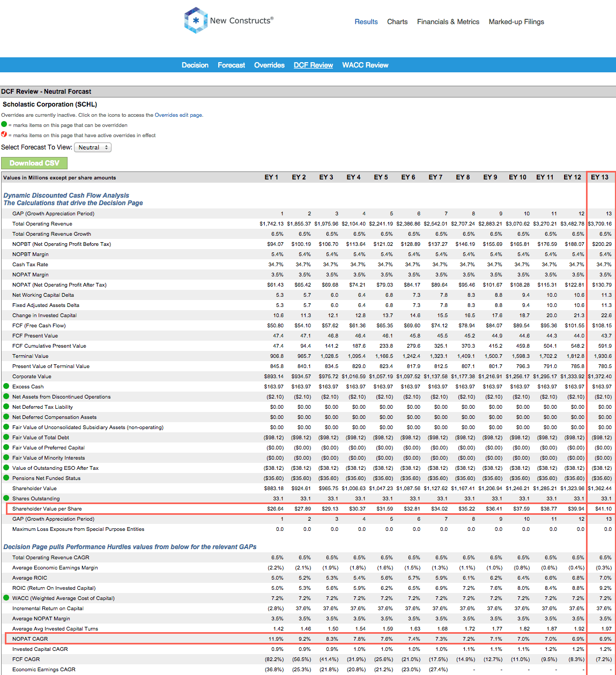616x675 pixels.
Task: Click override icon for Outstanding ESO After Tax
Action: (6, 468)
